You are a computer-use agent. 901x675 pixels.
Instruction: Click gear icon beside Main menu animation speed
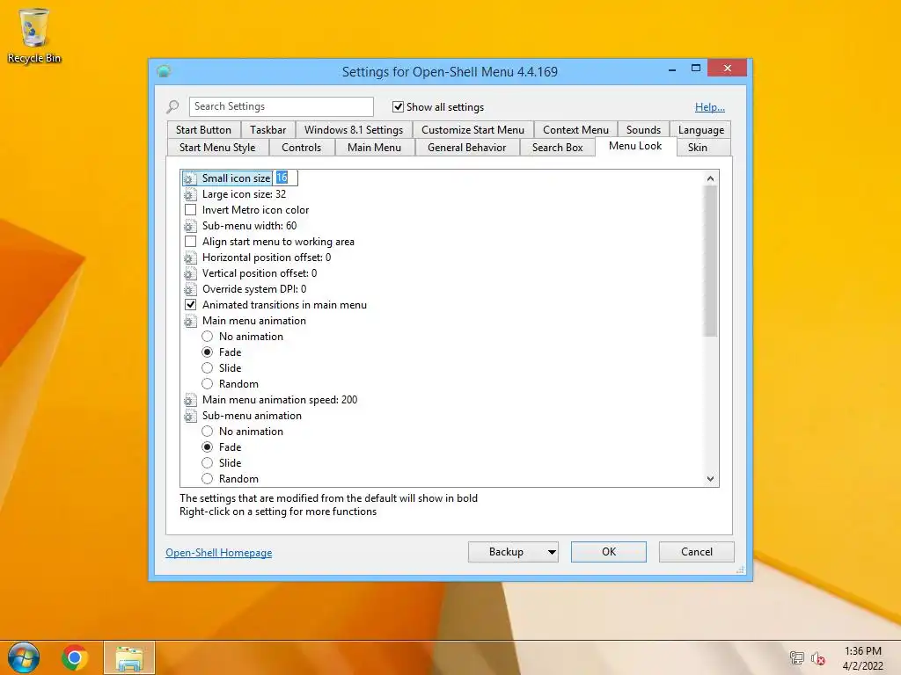pos(190,400)
